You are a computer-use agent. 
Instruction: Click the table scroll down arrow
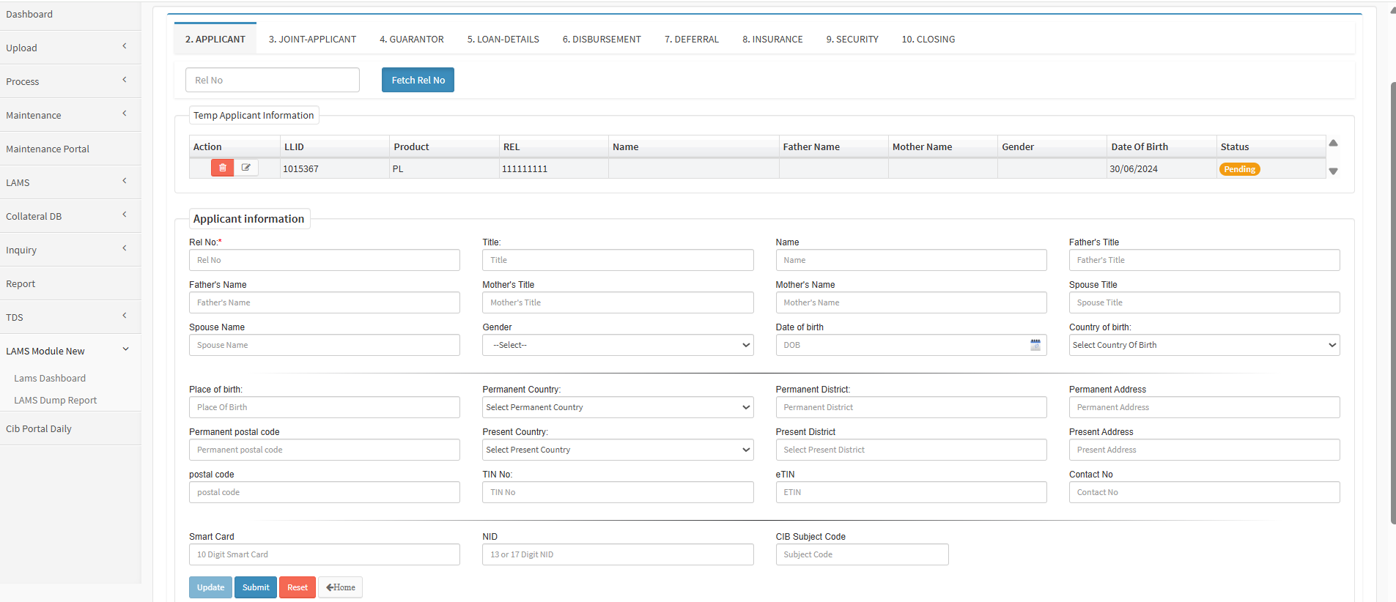tap(1333, 171)
